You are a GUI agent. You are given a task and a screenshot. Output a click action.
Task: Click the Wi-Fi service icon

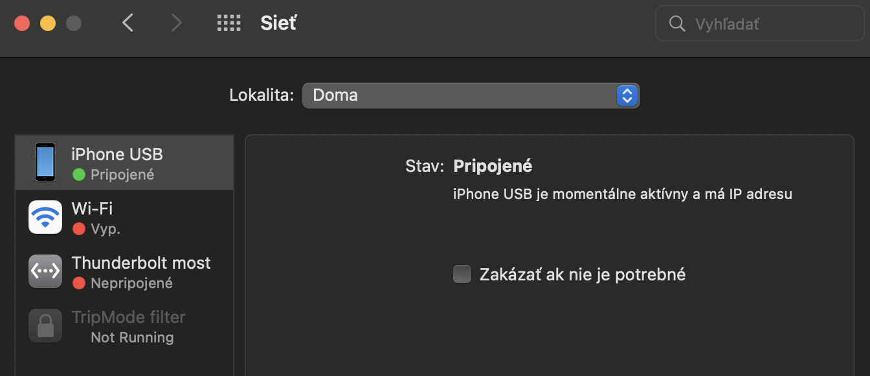[45, 217]
